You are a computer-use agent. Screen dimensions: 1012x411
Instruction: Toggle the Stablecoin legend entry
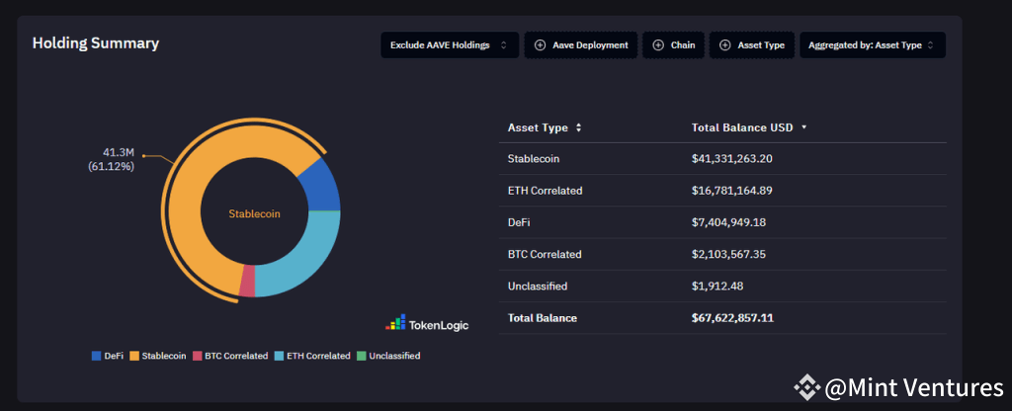pos(159,356)
